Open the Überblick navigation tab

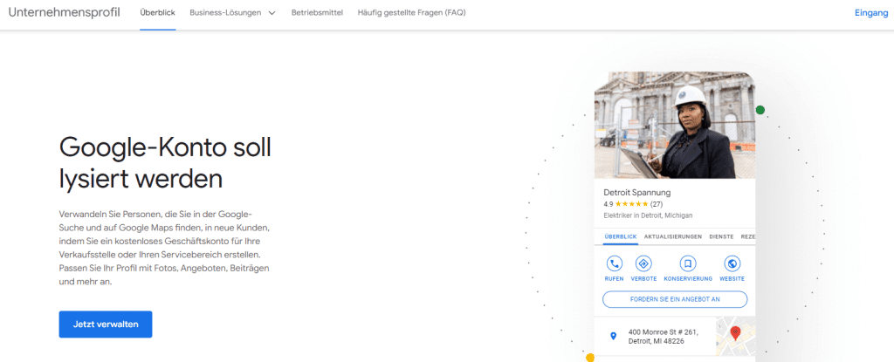point(157,12)
